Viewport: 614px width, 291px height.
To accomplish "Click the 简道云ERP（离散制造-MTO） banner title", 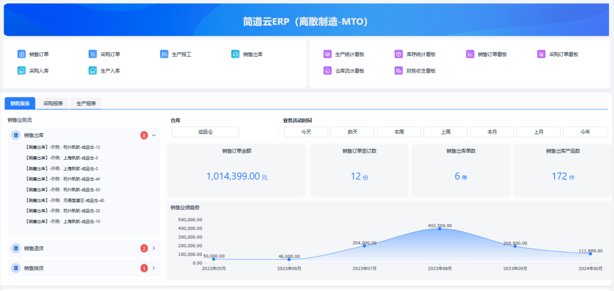I will coord(306,21).
